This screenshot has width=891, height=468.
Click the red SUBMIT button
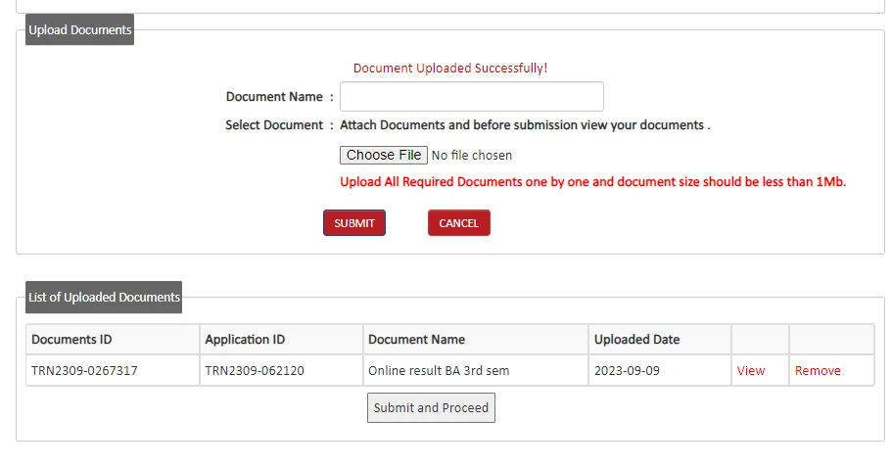pos(354,222)
